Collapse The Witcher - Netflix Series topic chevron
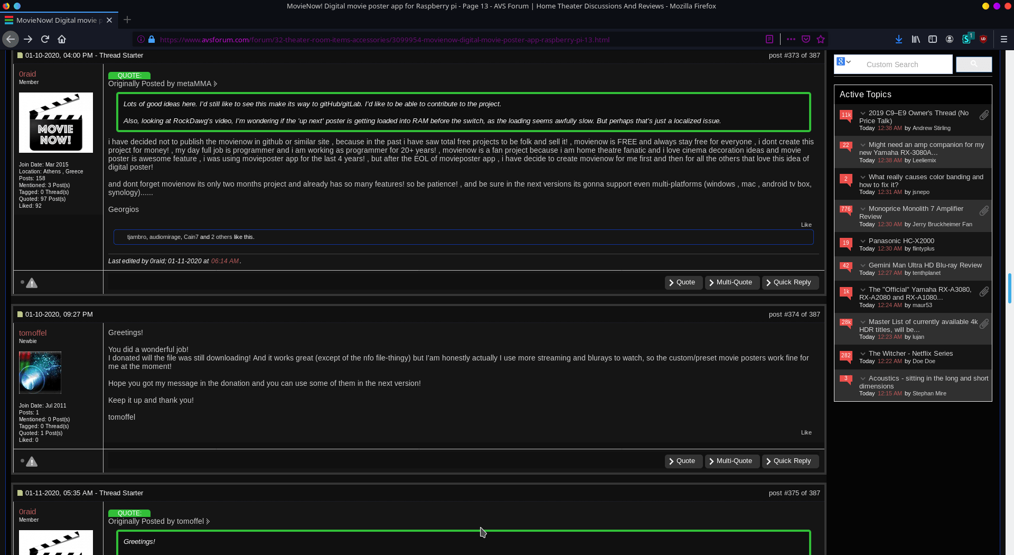 [x=863, y=354]
